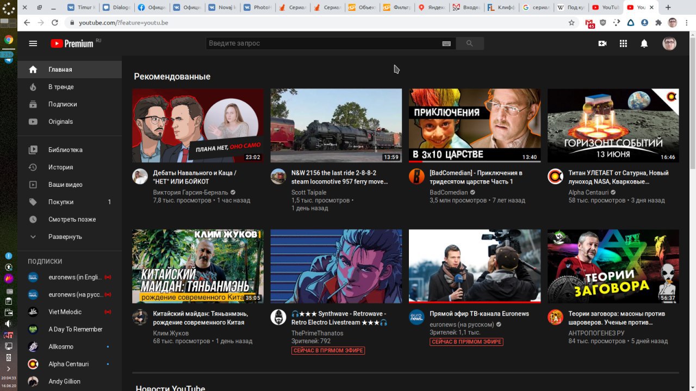Open Chrome three-dot menu

click(686, 23)
